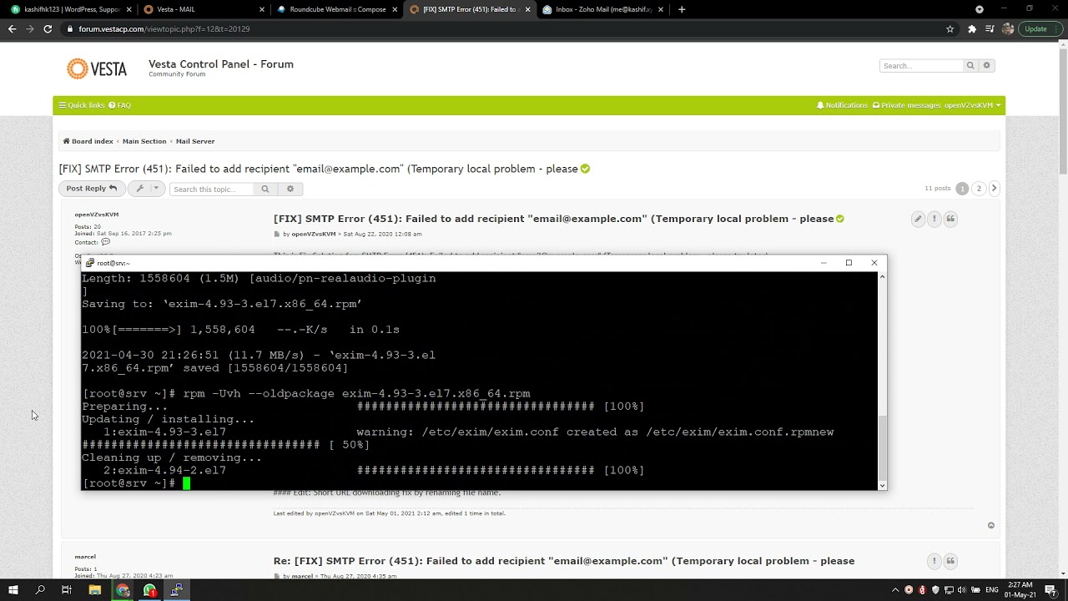The width and height of the screenshot is (1068, 601).
Task: Open File Explorer from taskbar
Action: click(95, 590)
